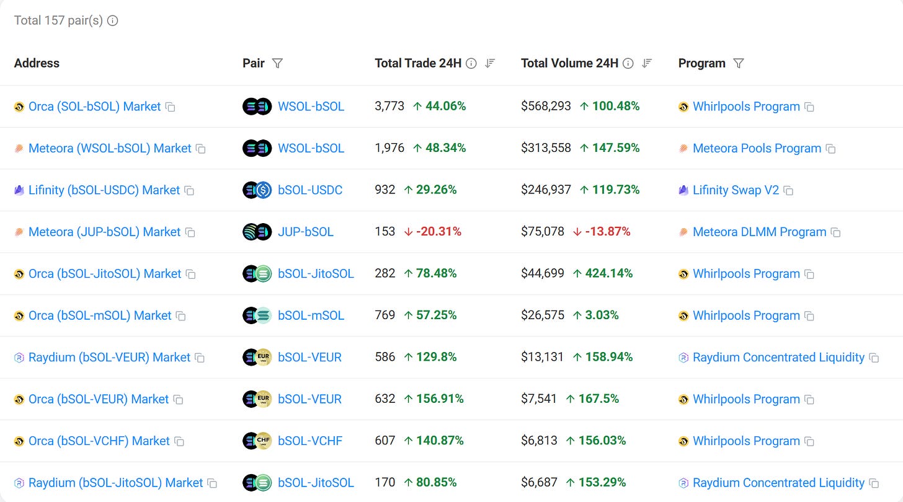Click info icon beside Total Volume 24H
The height and width of the screenshot is (502, 903).
pyautogui.click(x=628, y=63)
